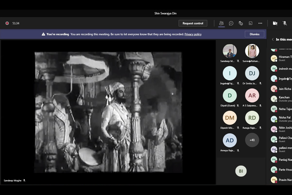Click the NT avatar in participants list

click(x=274, y=109)
